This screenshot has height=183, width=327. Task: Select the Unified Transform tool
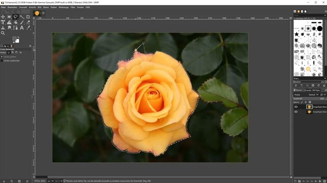coord(3,22)
